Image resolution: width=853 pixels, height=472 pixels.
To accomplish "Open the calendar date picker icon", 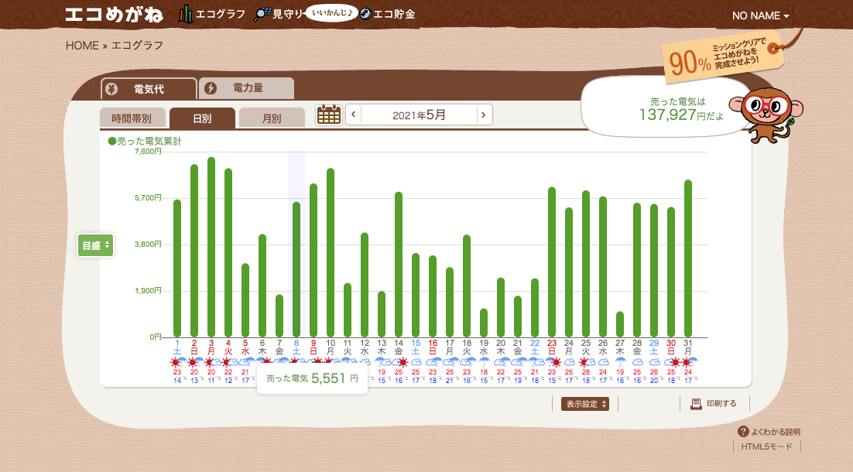I will click(x=328, y=115).
